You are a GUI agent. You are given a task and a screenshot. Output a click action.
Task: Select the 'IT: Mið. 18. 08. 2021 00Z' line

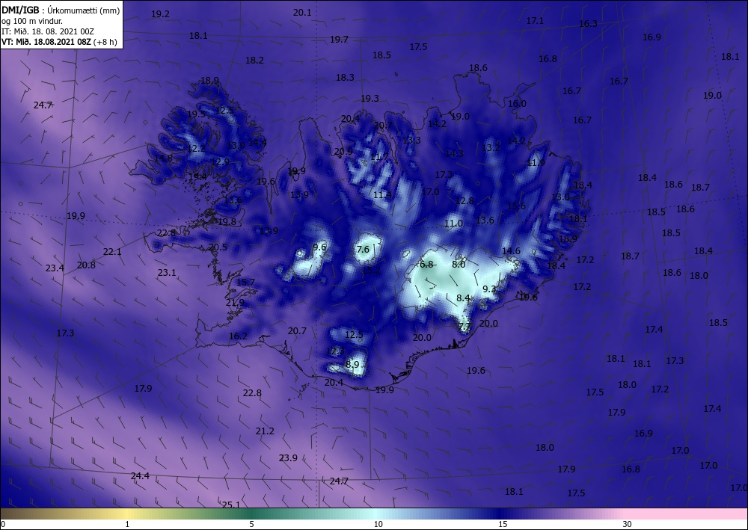click(48, 31)
